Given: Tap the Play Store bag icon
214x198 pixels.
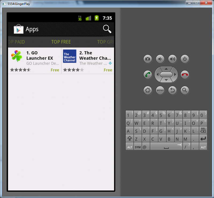Looking at the screenshot, I should click(18, 29).
